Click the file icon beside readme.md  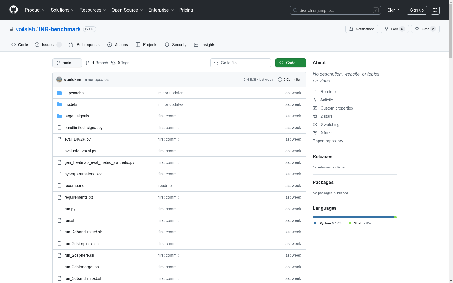[x=59, y=186]
